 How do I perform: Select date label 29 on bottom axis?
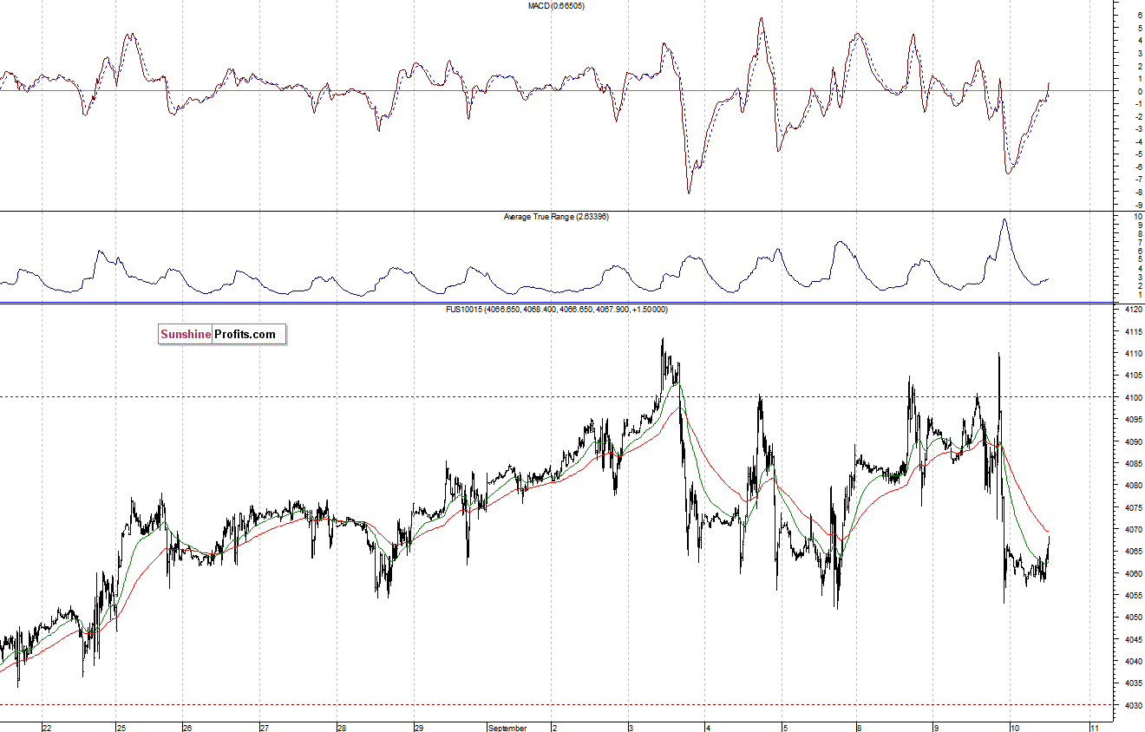coord(418,728)
